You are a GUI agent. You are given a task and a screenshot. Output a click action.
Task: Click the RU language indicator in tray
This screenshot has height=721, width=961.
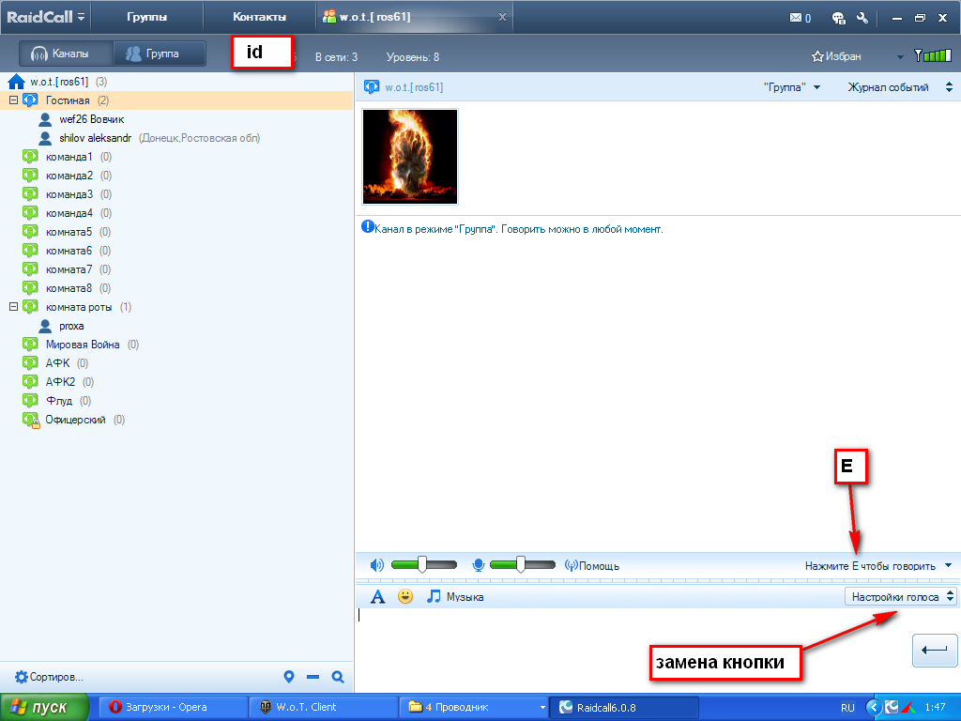[847, 708]
